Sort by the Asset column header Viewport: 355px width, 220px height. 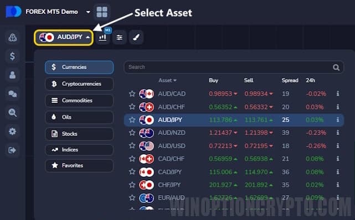click(167, 80)
